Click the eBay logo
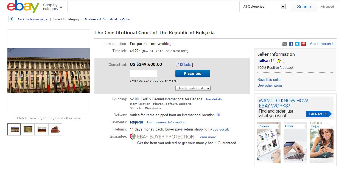 click(23, 7)
